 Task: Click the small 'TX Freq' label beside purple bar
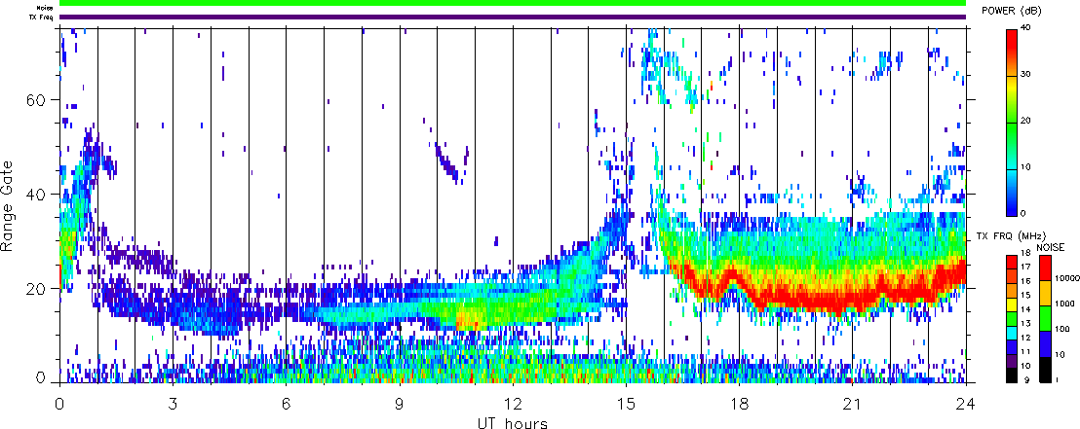click(x=43, y=18)
